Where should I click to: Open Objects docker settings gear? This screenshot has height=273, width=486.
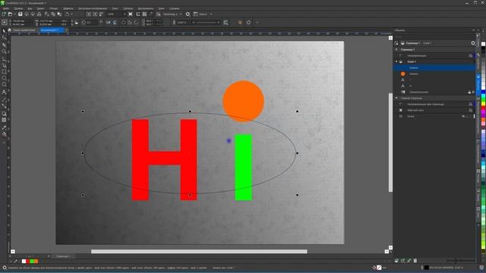point(473,43)
